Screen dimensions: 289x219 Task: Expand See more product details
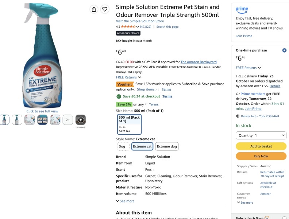coord(125,201)
